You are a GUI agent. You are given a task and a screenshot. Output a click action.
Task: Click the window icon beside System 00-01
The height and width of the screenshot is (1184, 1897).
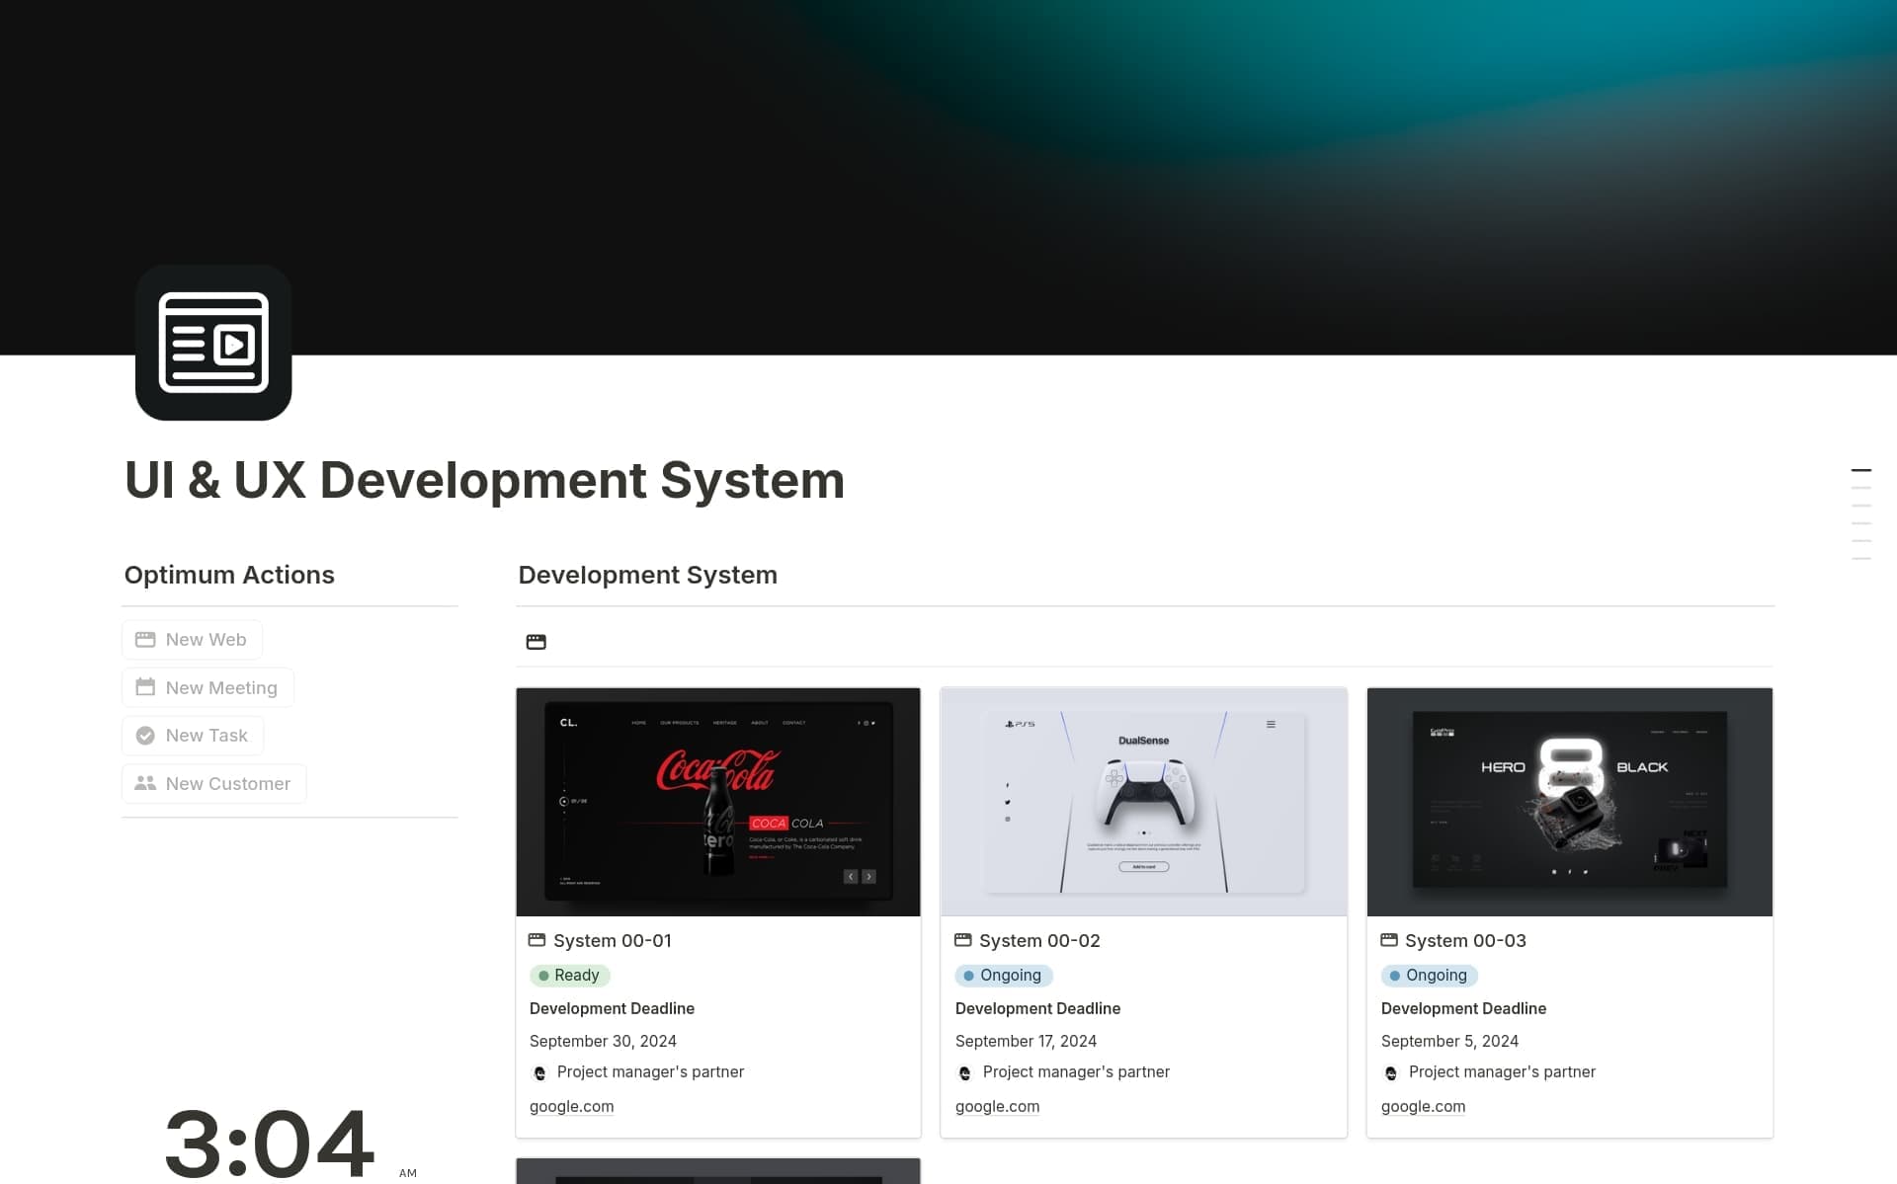click(537, 940)
